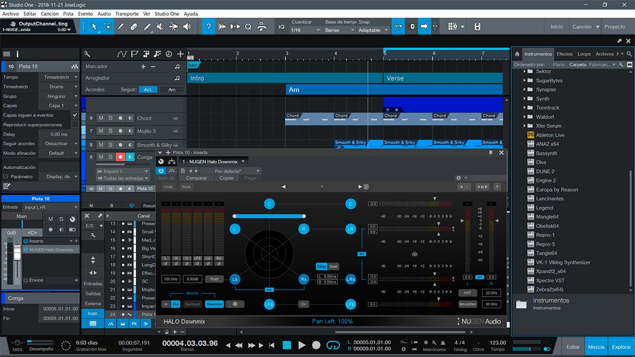
Task: Open the Cuantizar 1/16 dropdown
Action: [x=306, y=30]
